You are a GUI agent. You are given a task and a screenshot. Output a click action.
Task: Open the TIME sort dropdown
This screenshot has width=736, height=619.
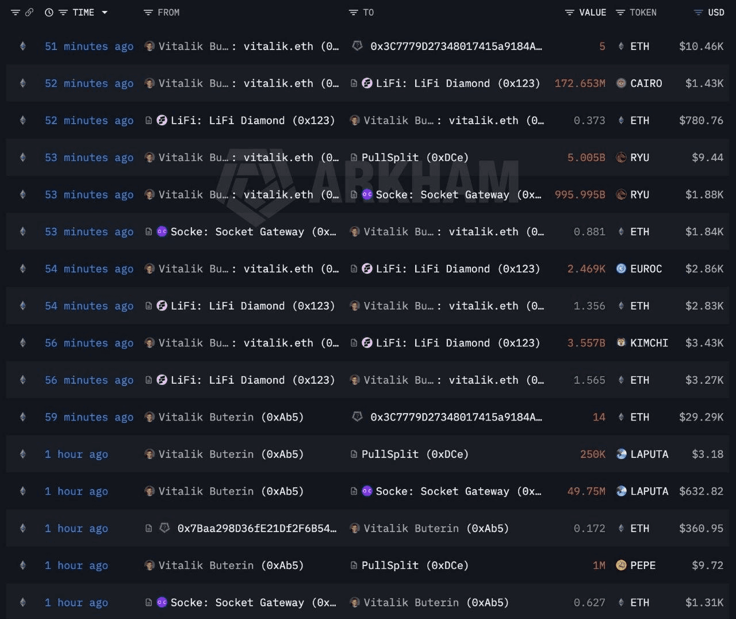click(x=104, y=12)
